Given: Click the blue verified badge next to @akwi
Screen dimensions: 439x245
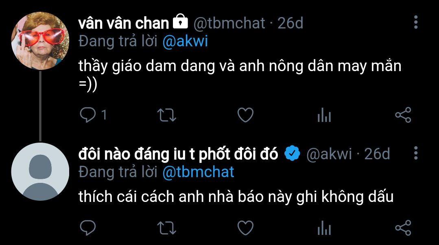Looking at the screenshot, I should (x=292, y=153).
